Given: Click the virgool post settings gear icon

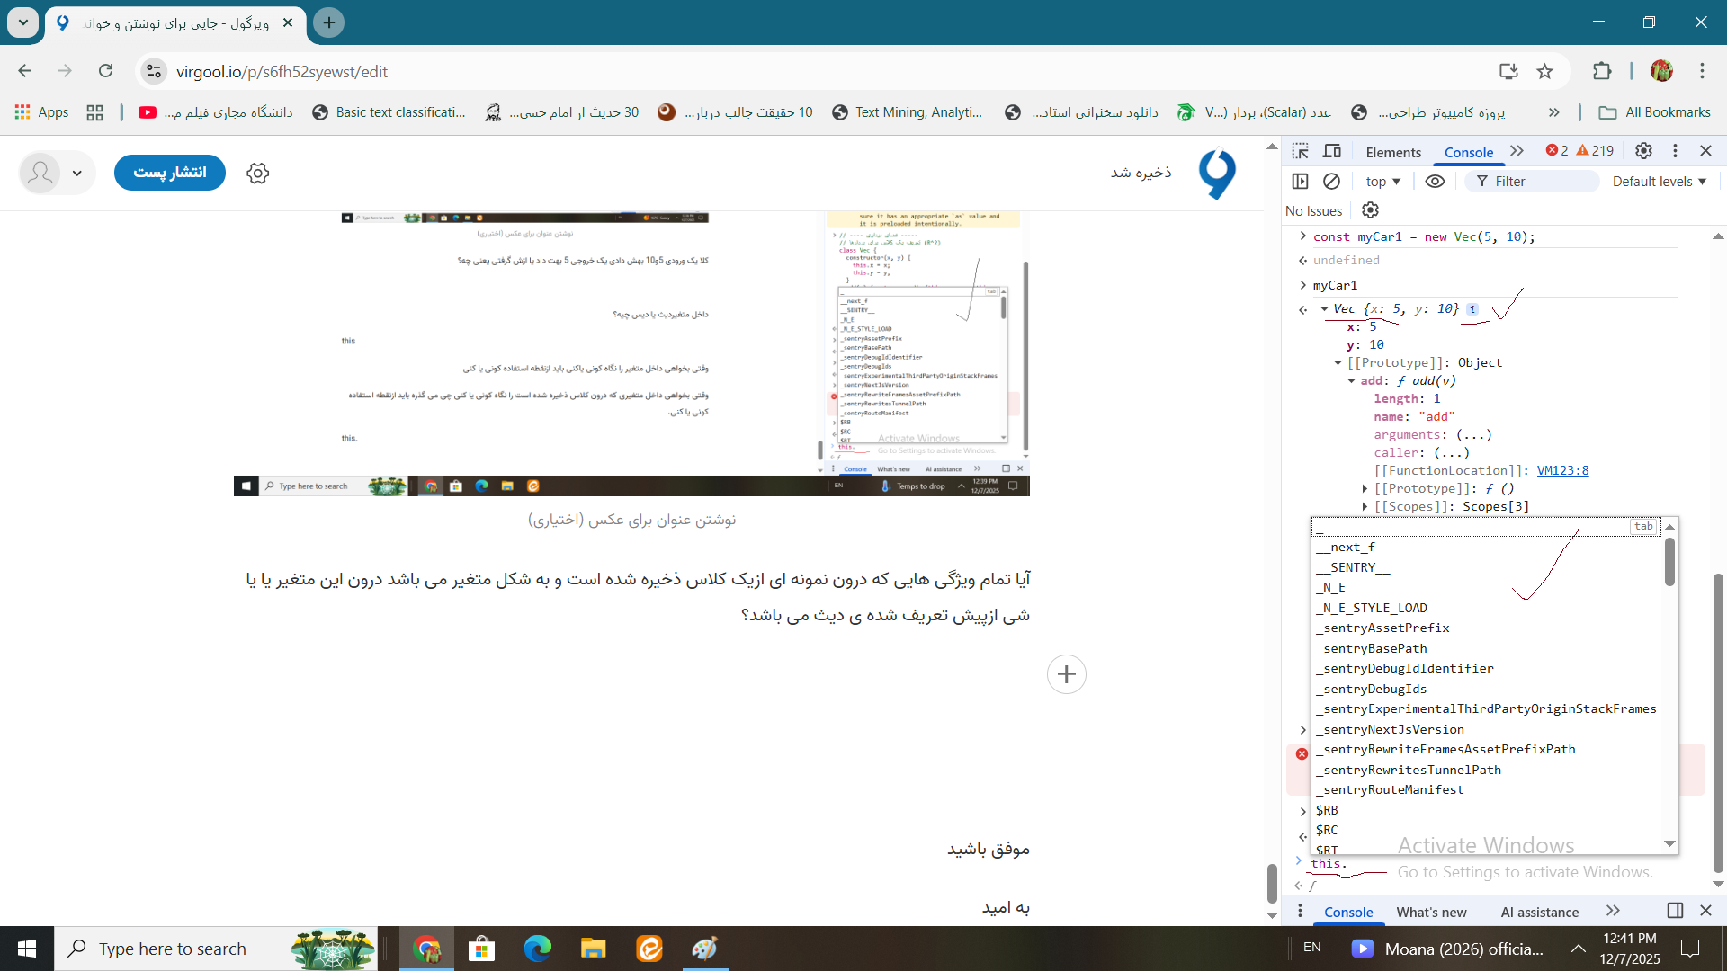Looking at the screenshot, I should click(x=257, y=173).
